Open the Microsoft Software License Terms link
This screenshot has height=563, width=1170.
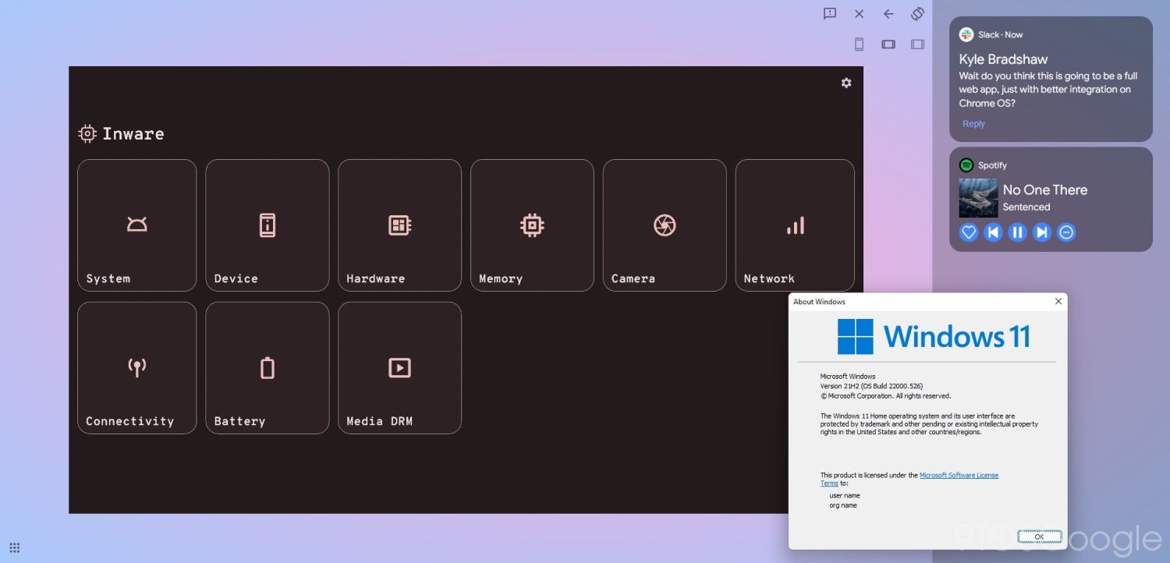point(959,475)
